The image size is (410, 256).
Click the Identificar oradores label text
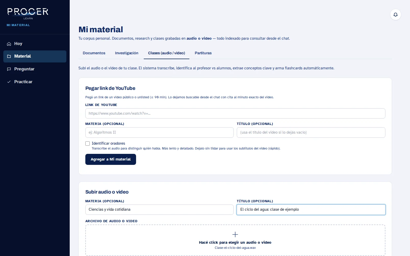click(108, 143)
